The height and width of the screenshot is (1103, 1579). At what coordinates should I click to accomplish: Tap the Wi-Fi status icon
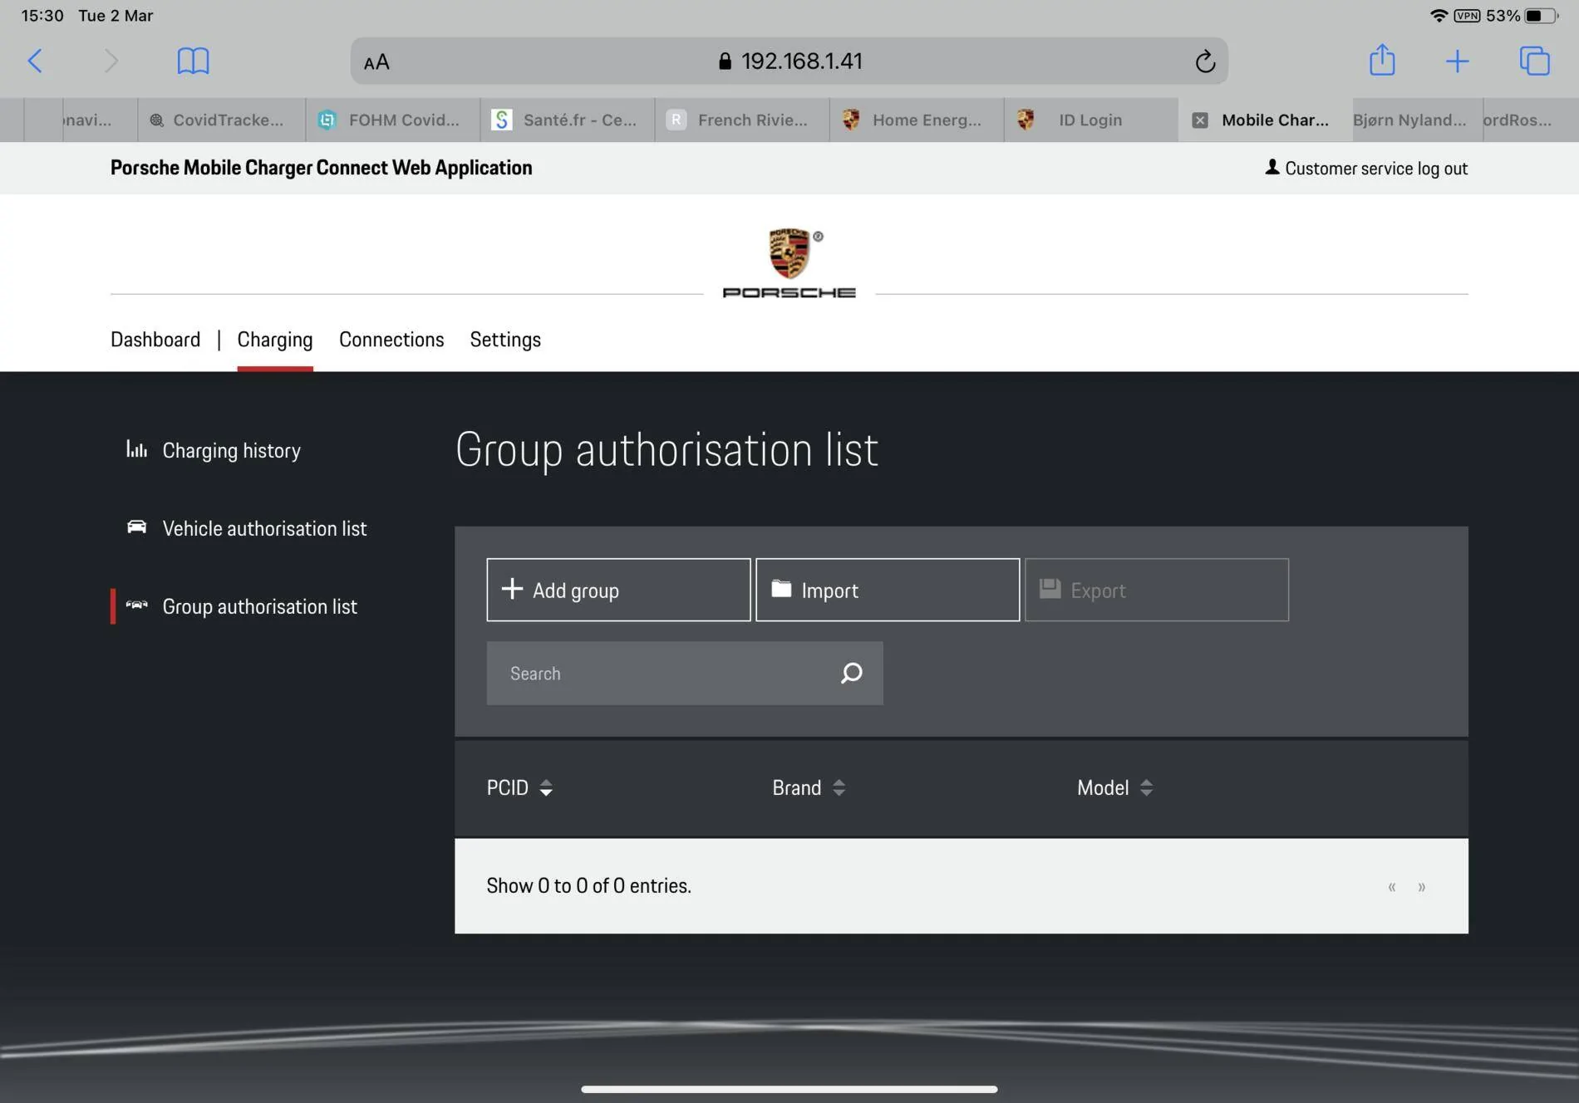[1439, 16]
